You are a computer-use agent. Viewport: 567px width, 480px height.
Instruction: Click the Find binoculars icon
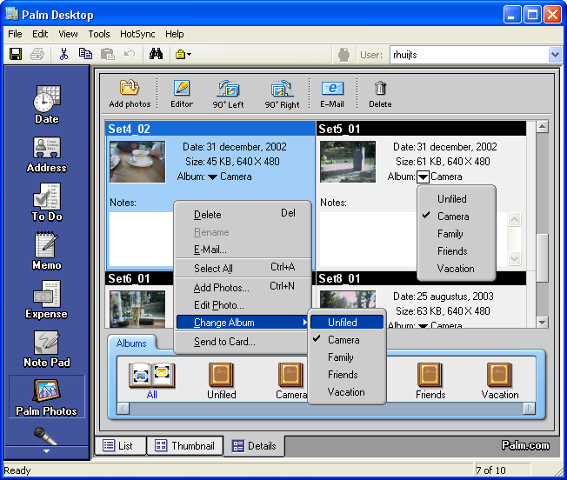click(156, 54)
